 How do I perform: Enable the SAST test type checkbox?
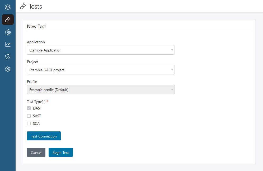pos(29,116)
